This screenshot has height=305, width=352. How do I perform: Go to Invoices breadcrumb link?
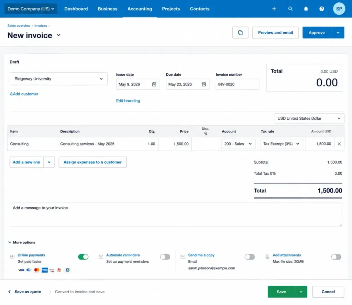(x=41, y=25)
